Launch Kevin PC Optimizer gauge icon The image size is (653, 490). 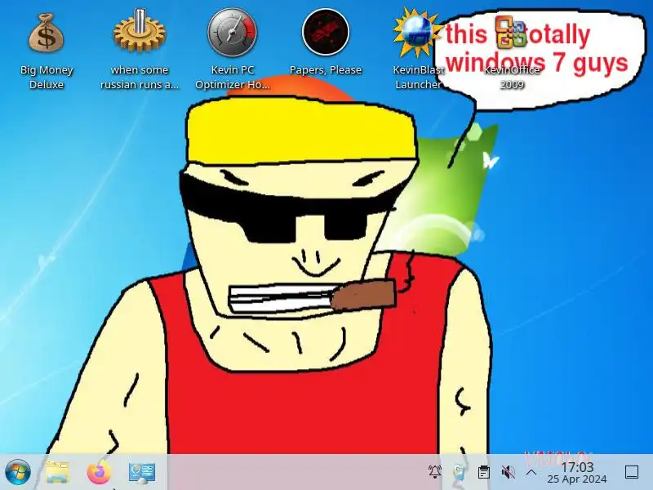click(x=233, y=33)
